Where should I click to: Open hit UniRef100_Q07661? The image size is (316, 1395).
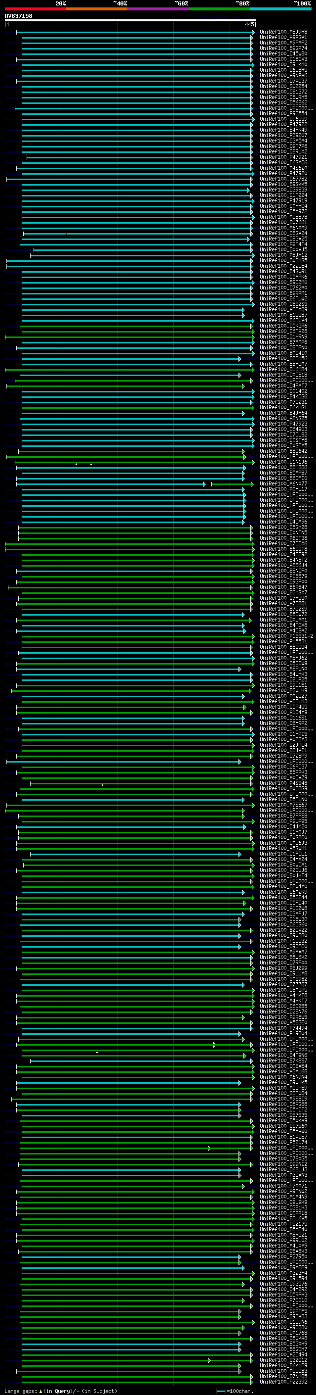pos(283,223)
